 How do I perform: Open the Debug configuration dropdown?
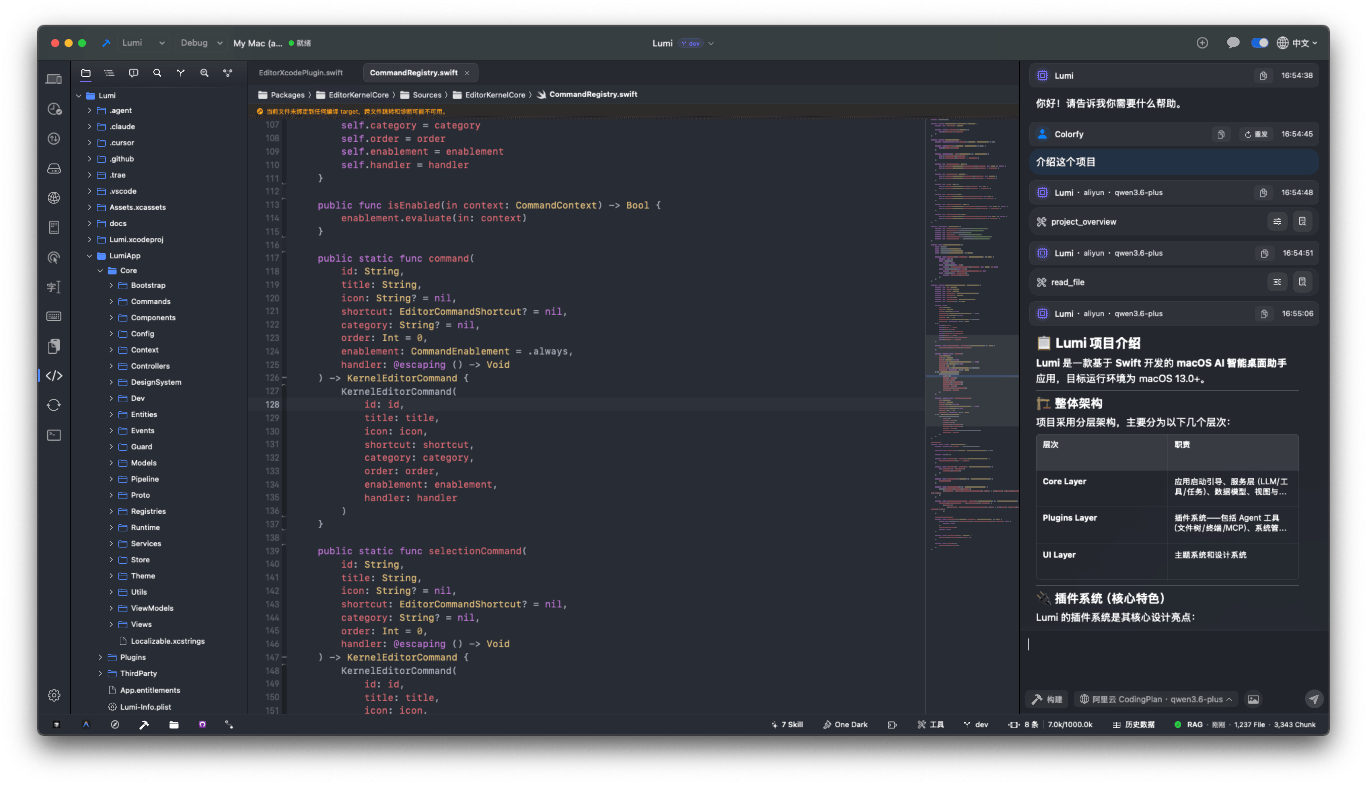pos(201,43)
